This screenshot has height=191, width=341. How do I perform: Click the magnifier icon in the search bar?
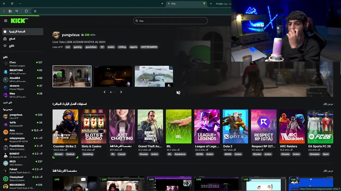pyautogui.click(x=137, y=21)
